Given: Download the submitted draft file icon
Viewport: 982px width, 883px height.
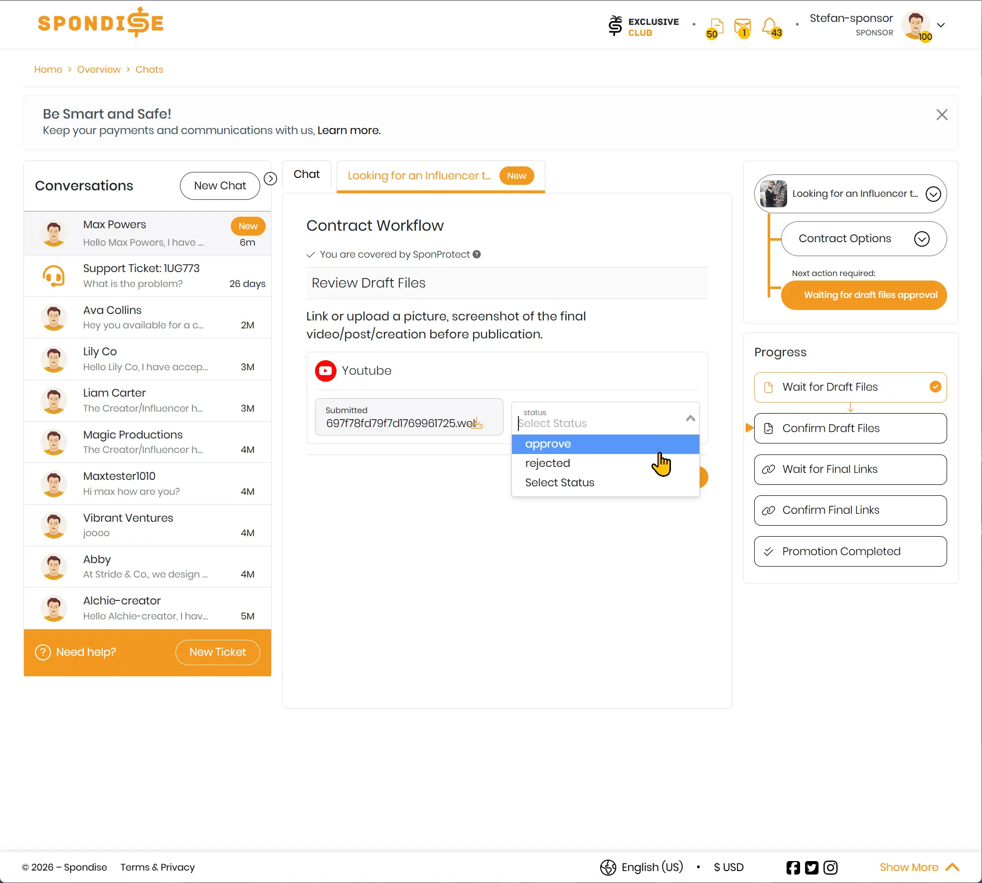Looking at the screenshot, I should (477, 424).
